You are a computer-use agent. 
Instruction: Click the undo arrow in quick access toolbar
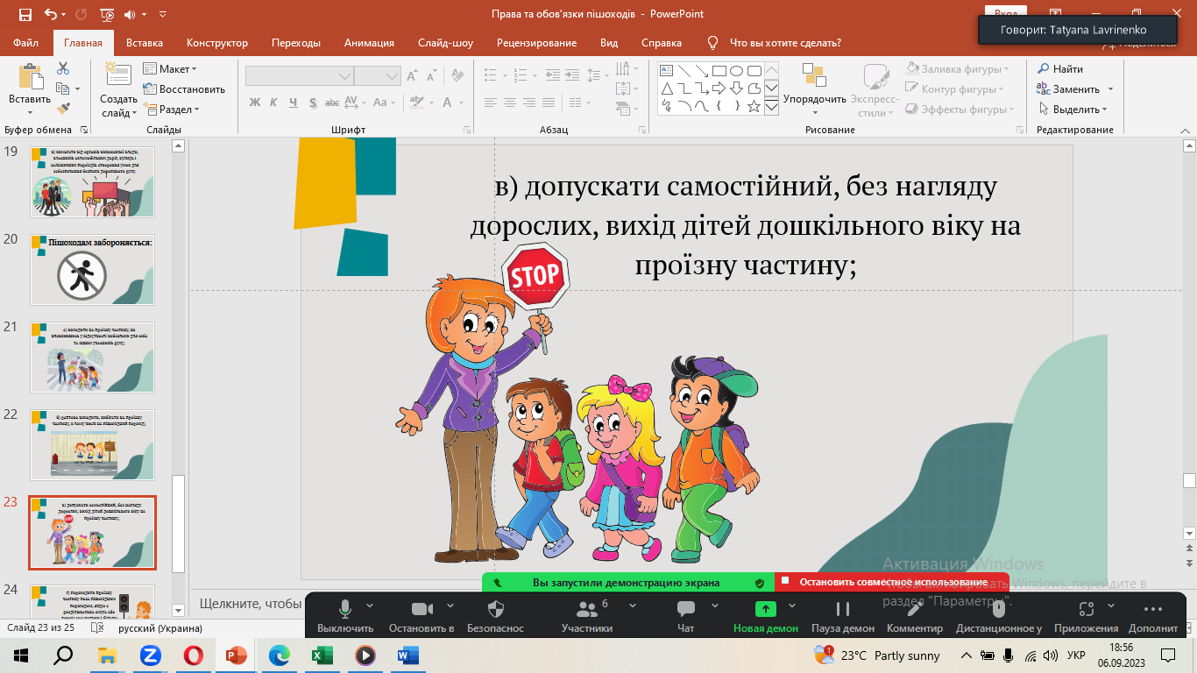point(50,14)
